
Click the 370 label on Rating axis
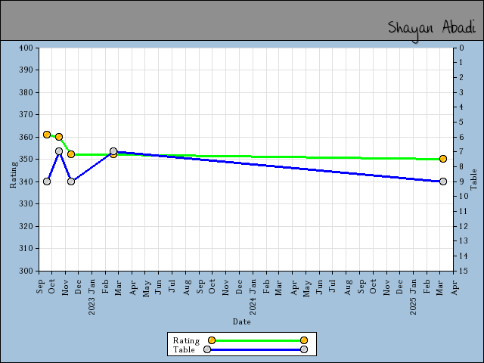tap(26, 114)
